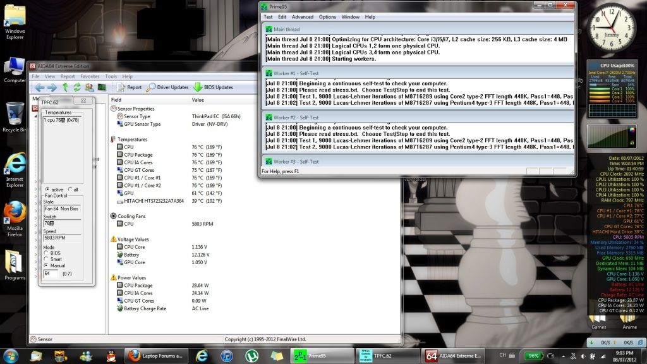This screenshot has width=647, height=364.
Task: Click Voltage Values warning icon
Action: tap(114, 239)
